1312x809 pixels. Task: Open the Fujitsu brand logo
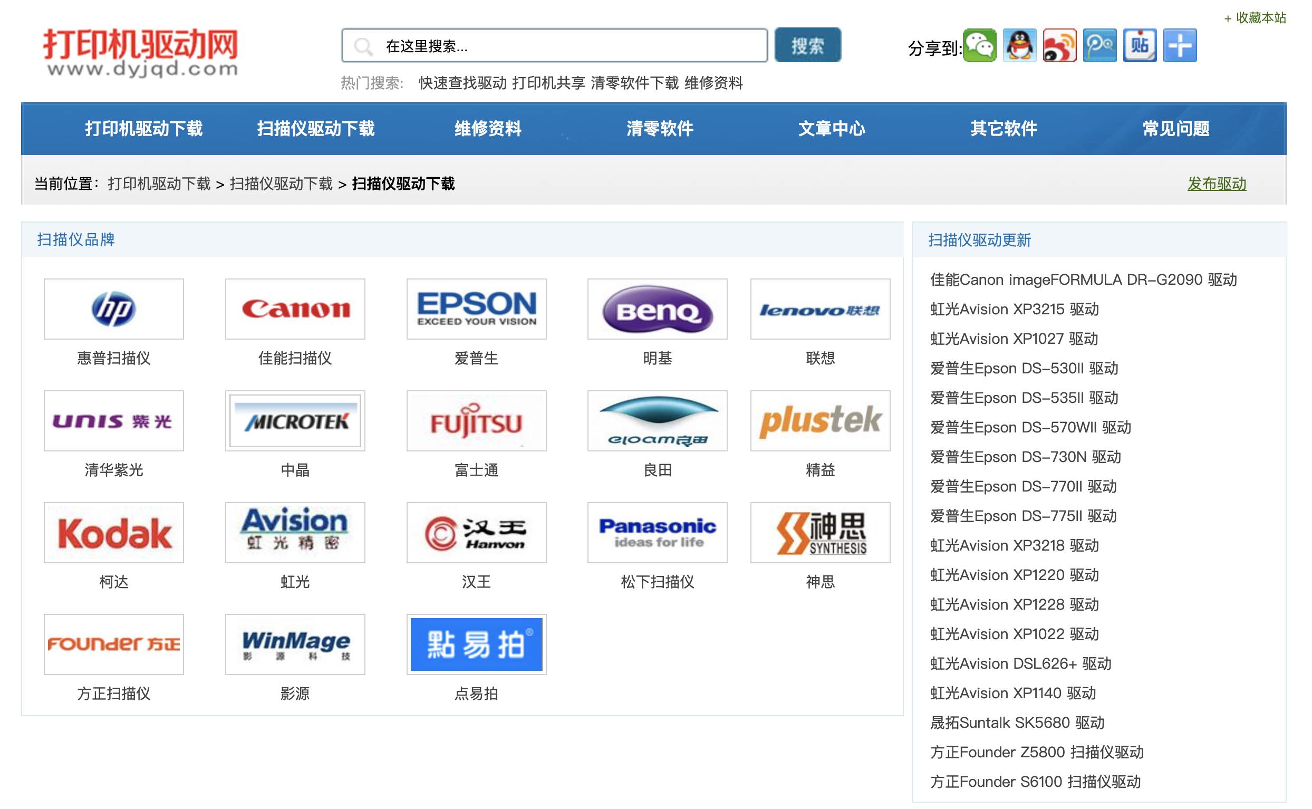477,420
